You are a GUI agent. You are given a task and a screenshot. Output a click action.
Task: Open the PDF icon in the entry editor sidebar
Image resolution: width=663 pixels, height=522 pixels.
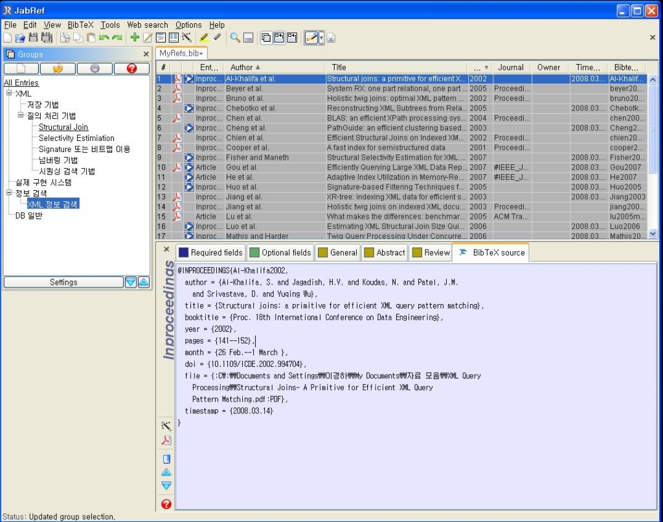[x=166, y=440]
